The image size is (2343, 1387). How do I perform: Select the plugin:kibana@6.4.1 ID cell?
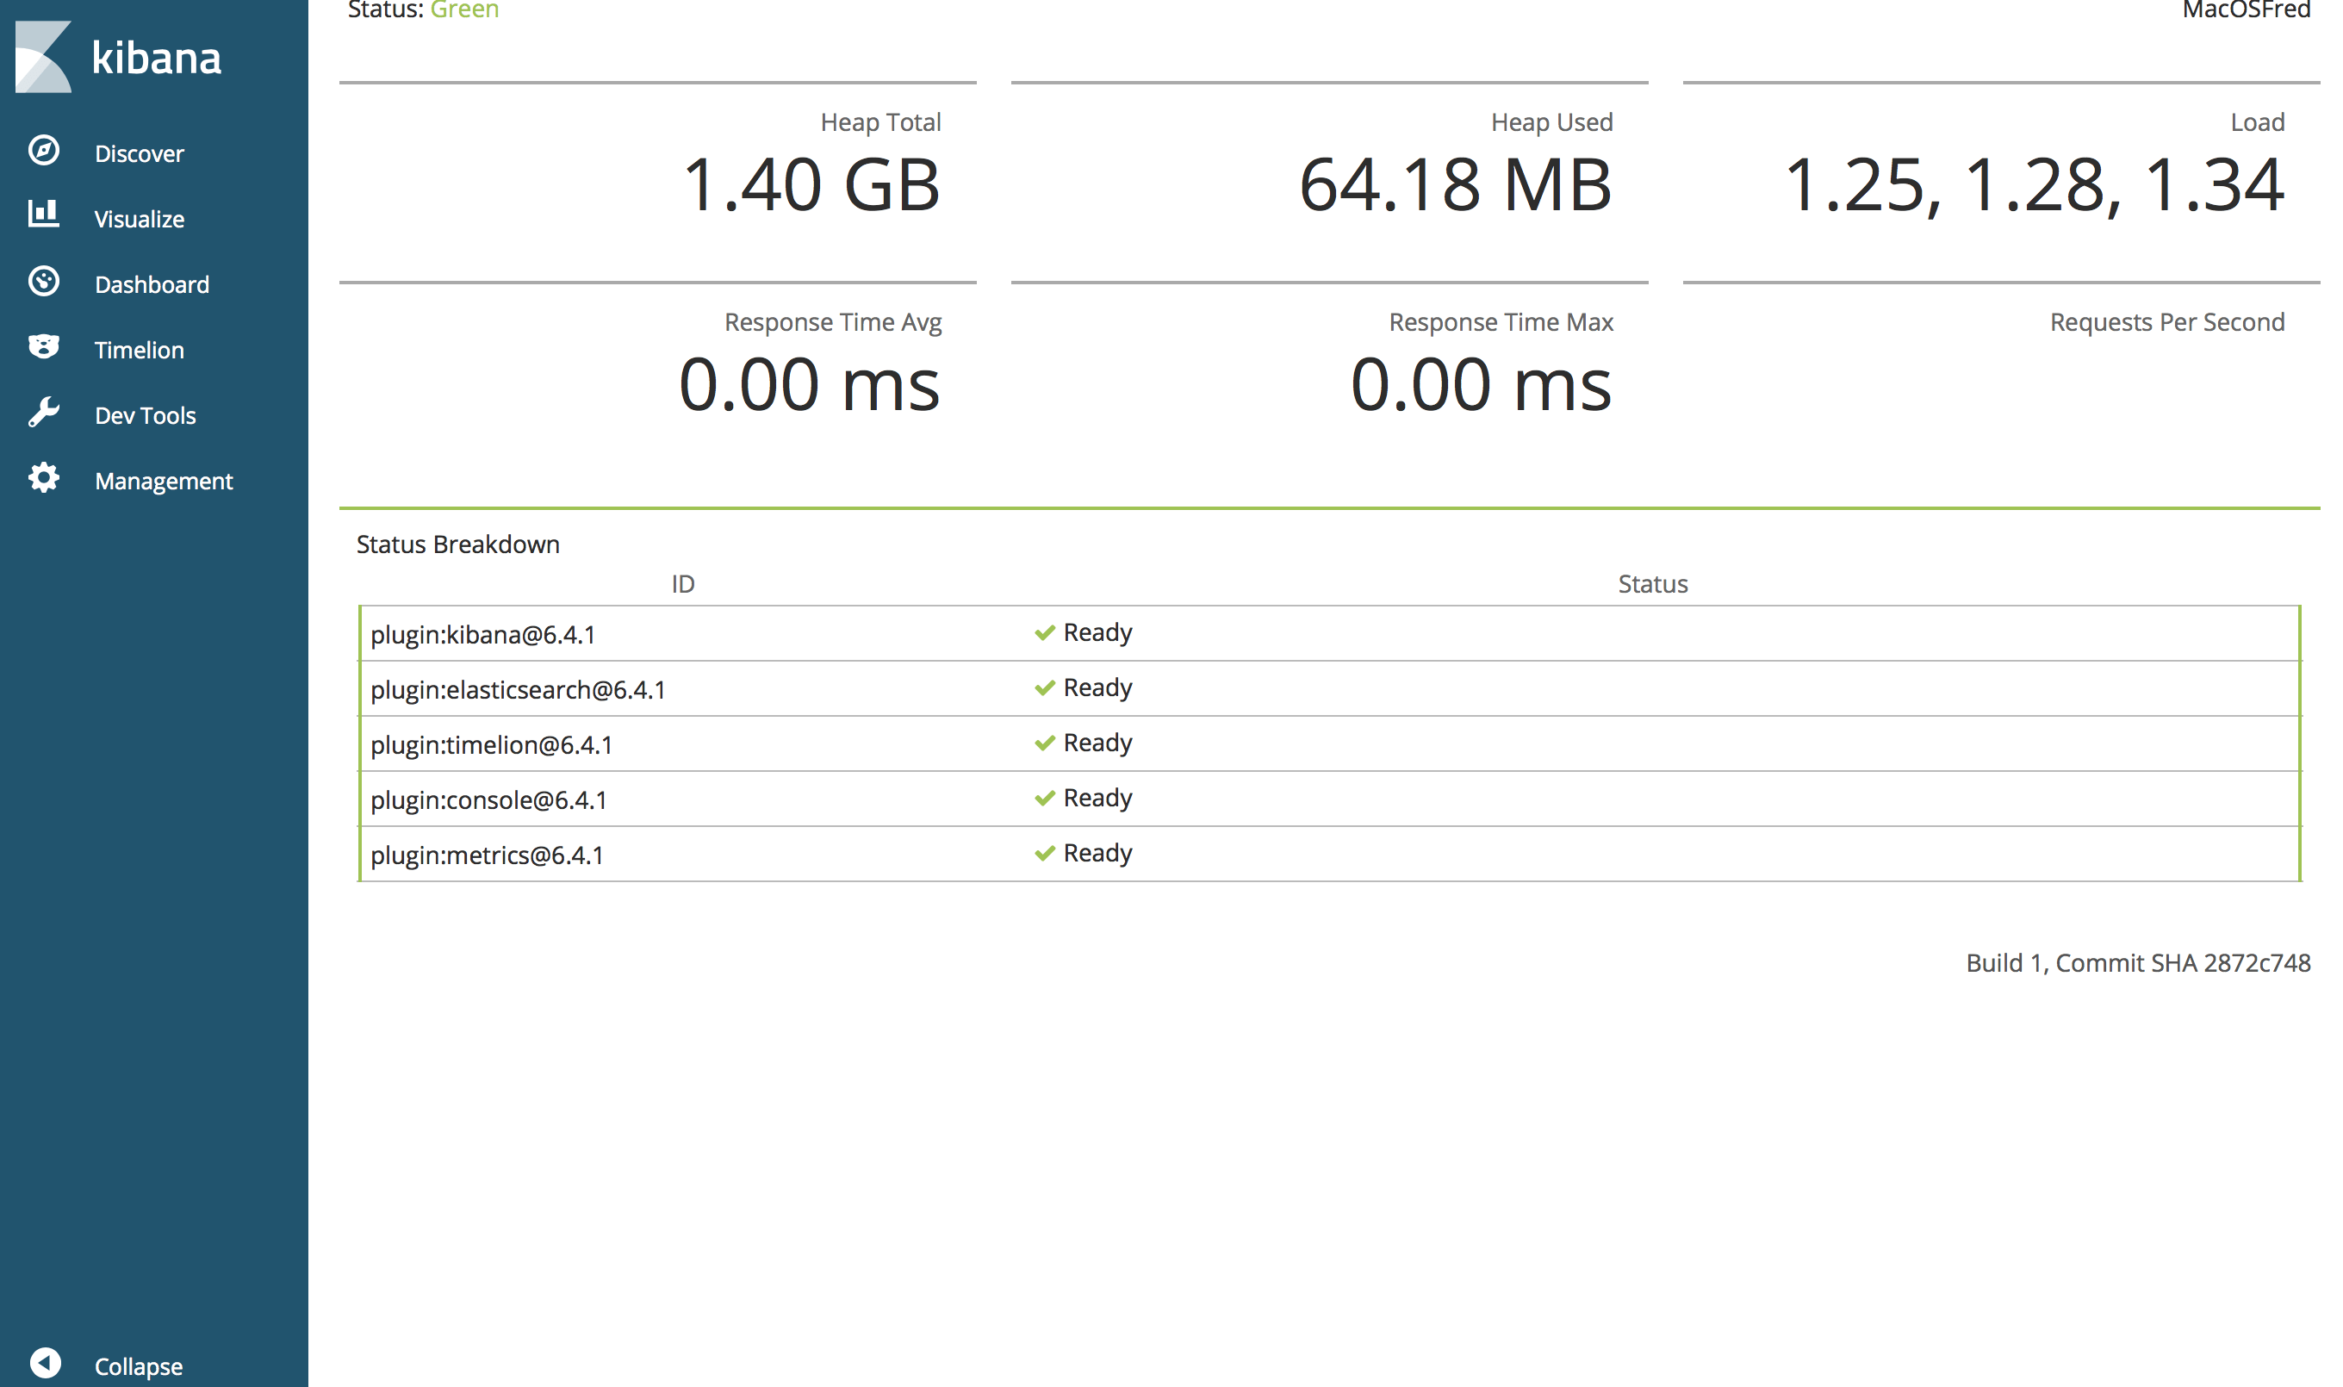coord(483,635)
